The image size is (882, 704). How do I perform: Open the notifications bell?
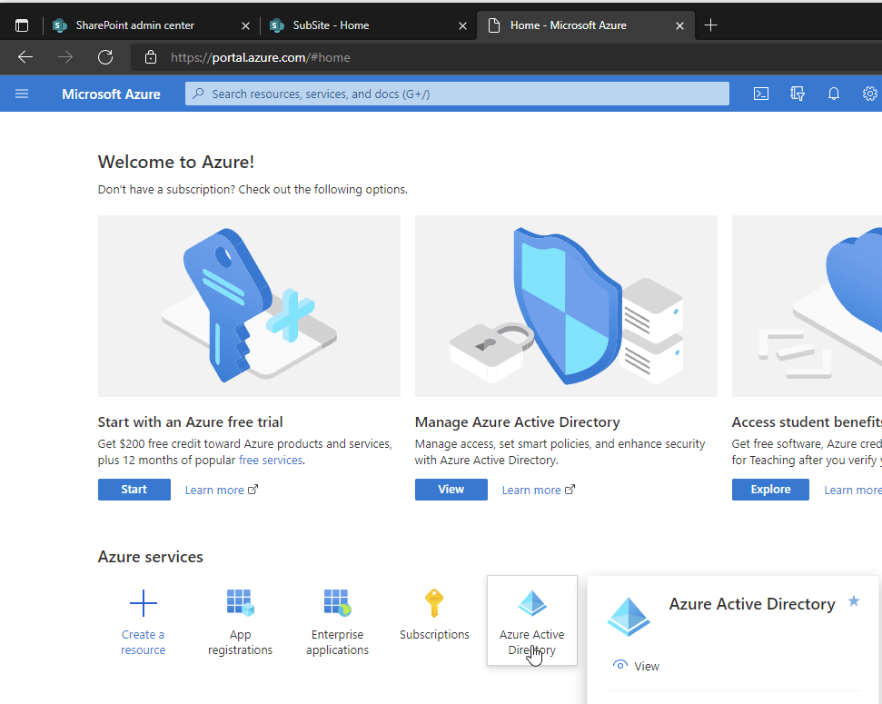pyautogui.click(x=833, y=94)
